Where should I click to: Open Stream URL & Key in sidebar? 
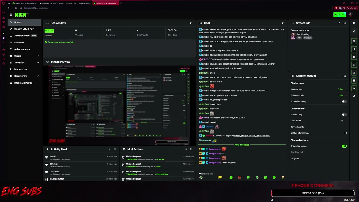24,29
